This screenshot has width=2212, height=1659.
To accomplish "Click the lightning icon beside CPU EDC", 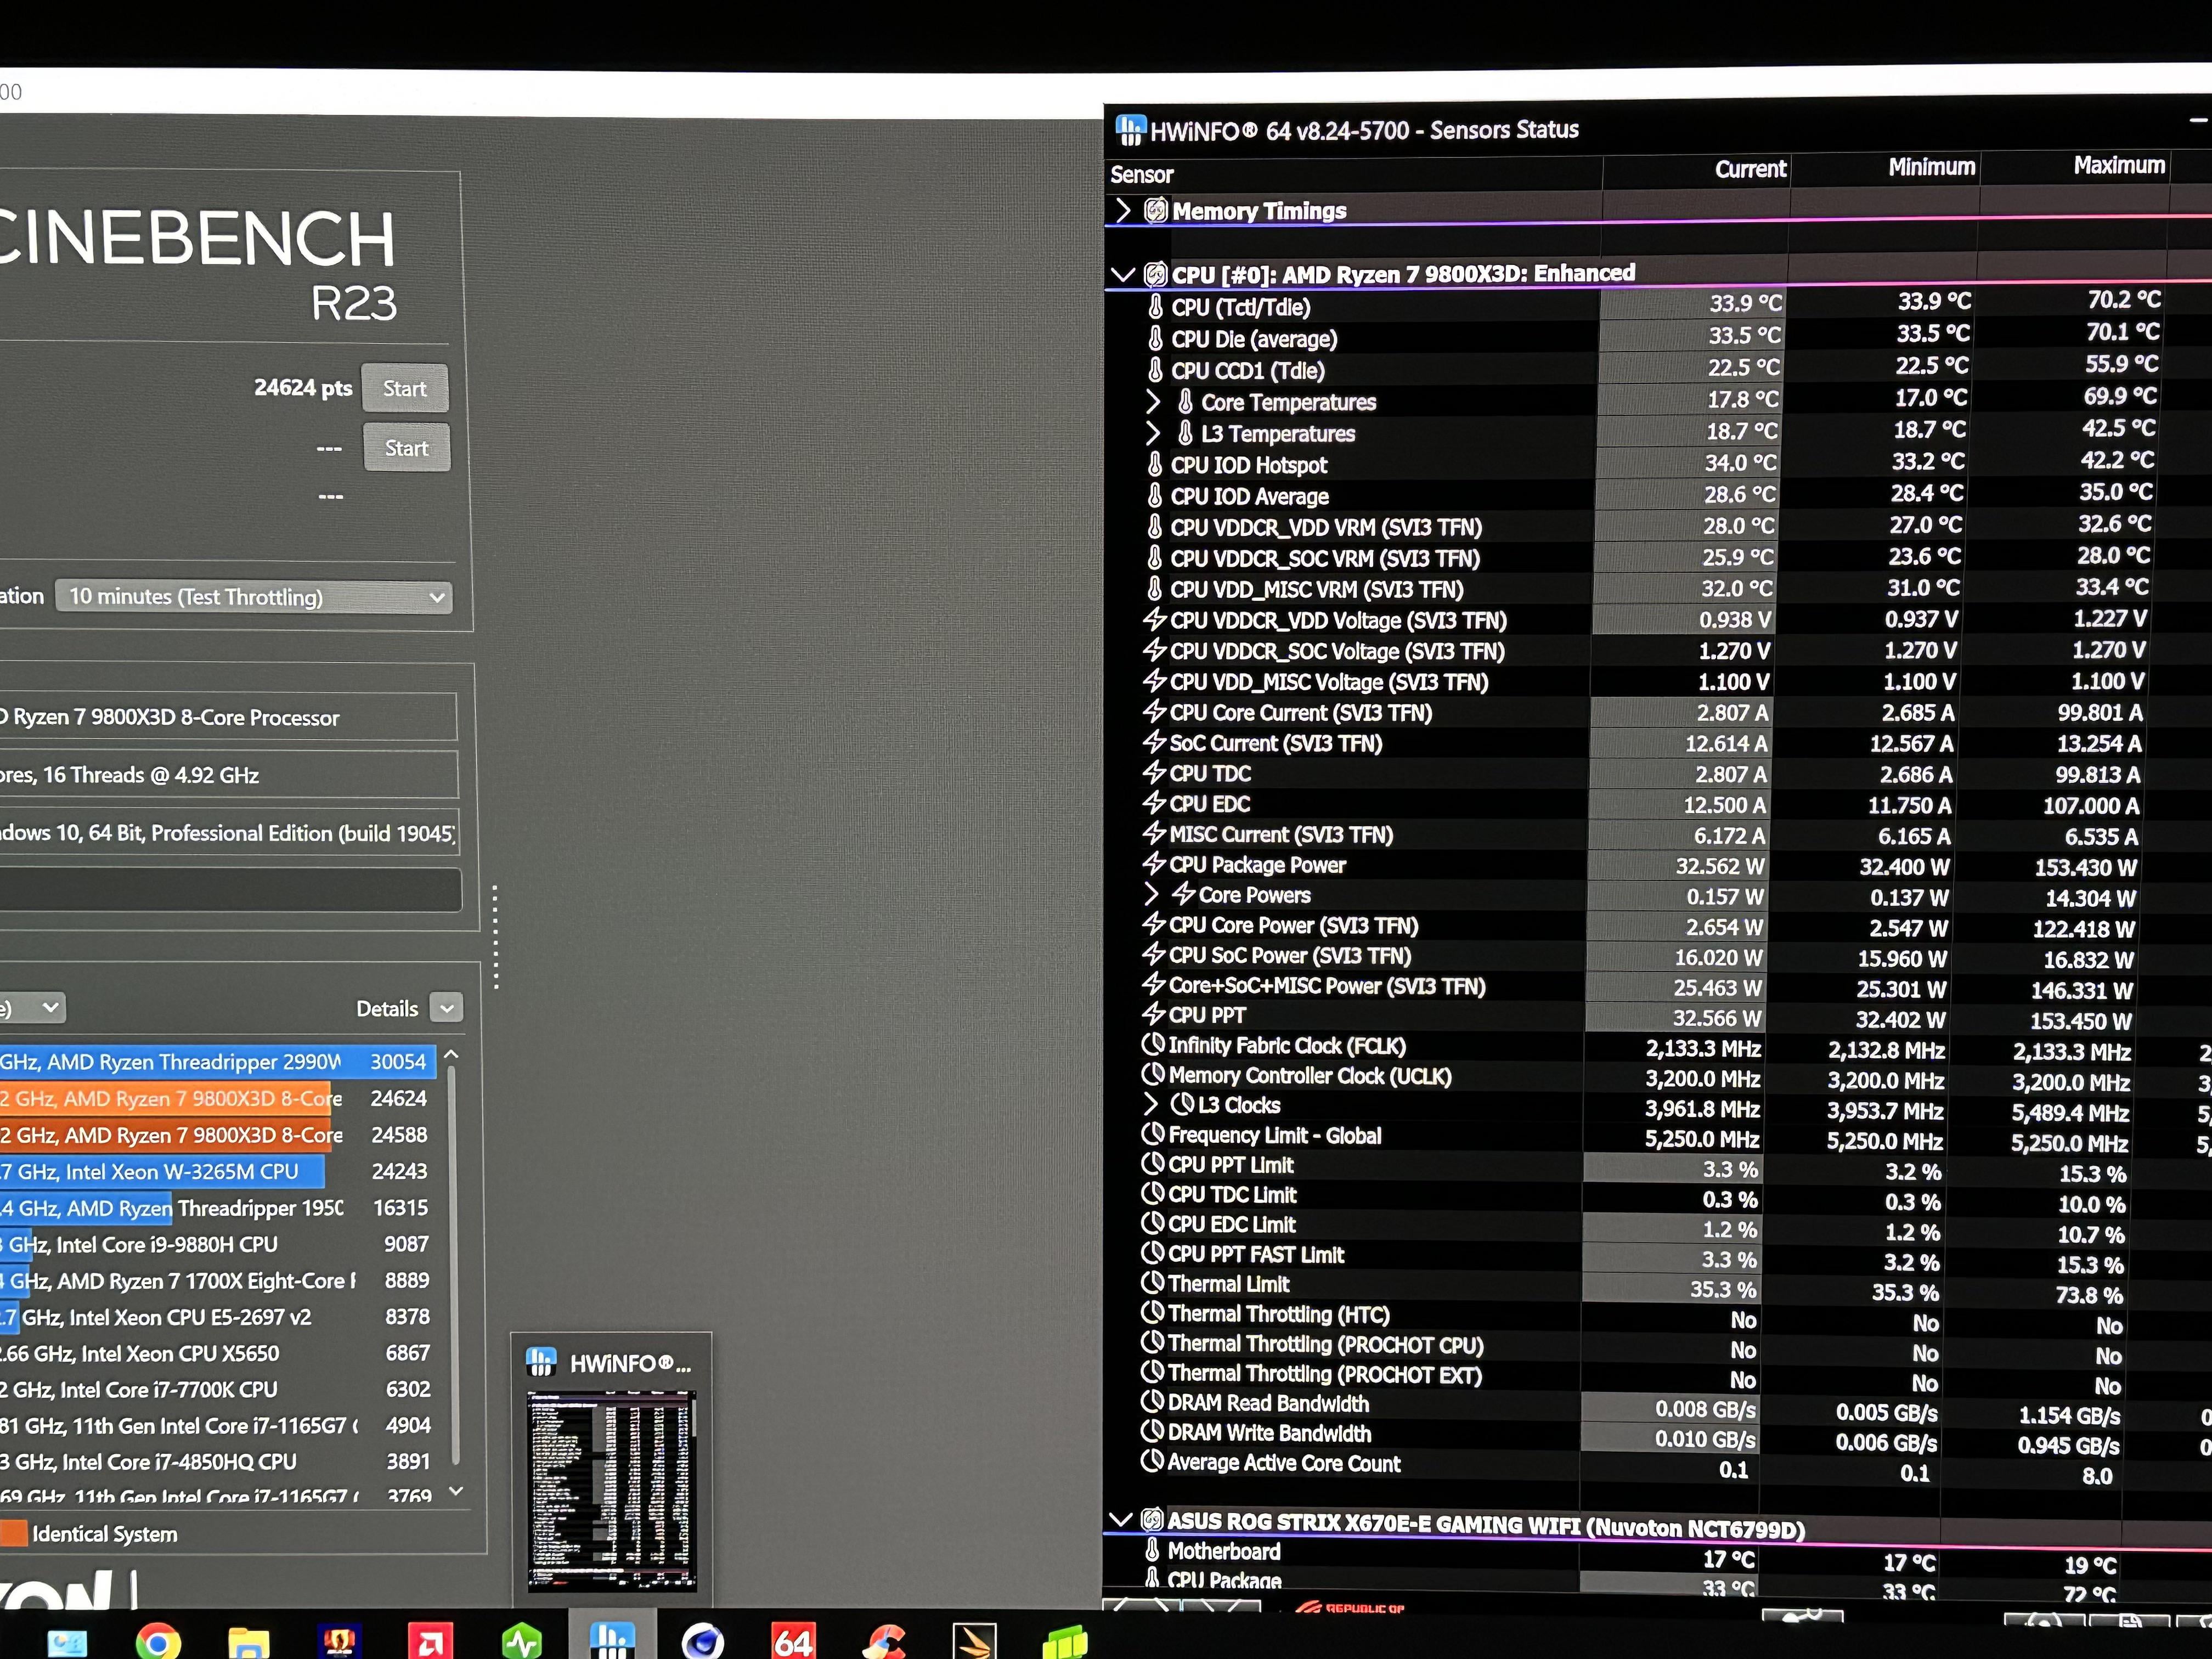I will pyautogui.click(x=1155, y=803).
